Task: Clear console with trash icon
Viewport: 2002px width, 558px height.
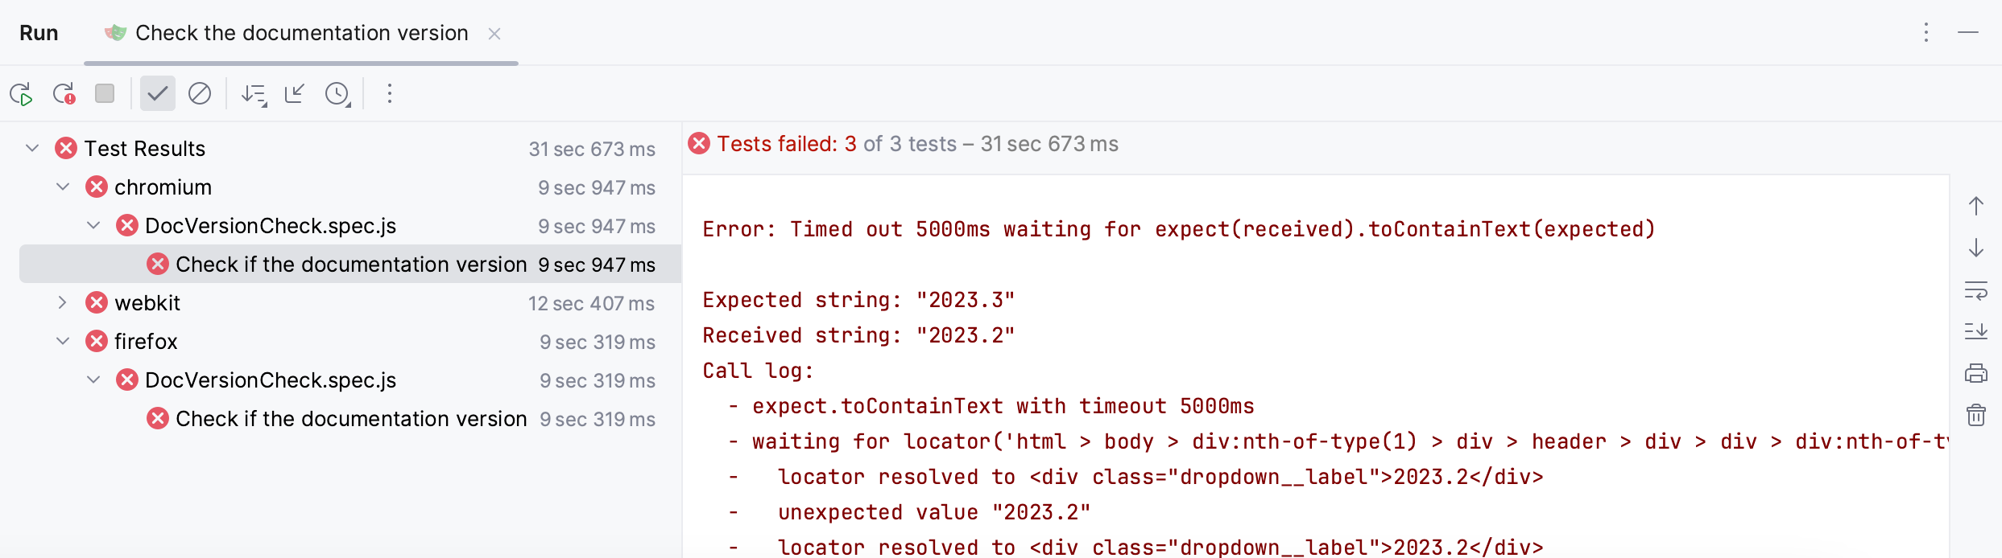Action: coord(1976,415)
